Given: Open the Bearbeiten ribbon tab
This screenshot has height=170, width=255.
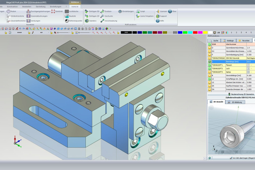Looking at the screenshot, I should coord(27,7).
